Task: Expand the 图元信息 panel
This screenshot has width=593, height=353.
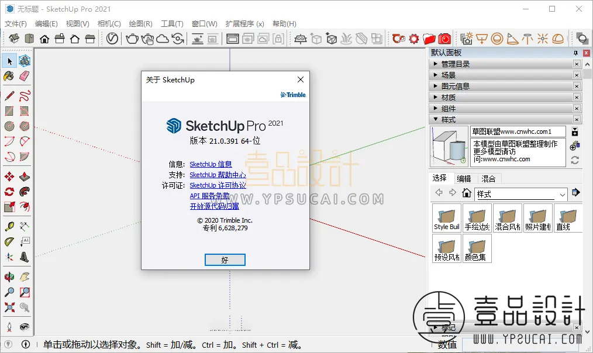Action: (501, 86)
